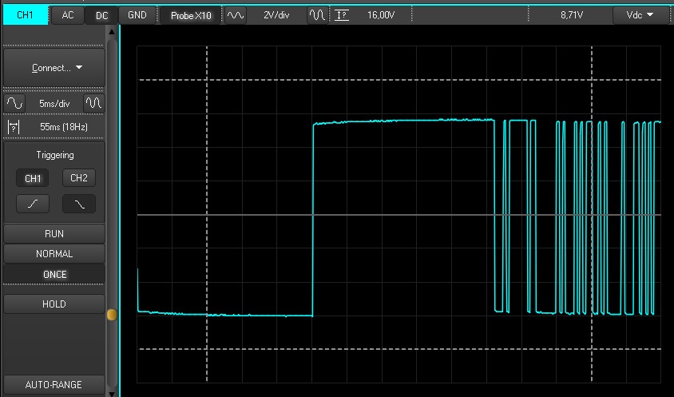Increase volts per division with the dense-wave icon

pos(317,15)
